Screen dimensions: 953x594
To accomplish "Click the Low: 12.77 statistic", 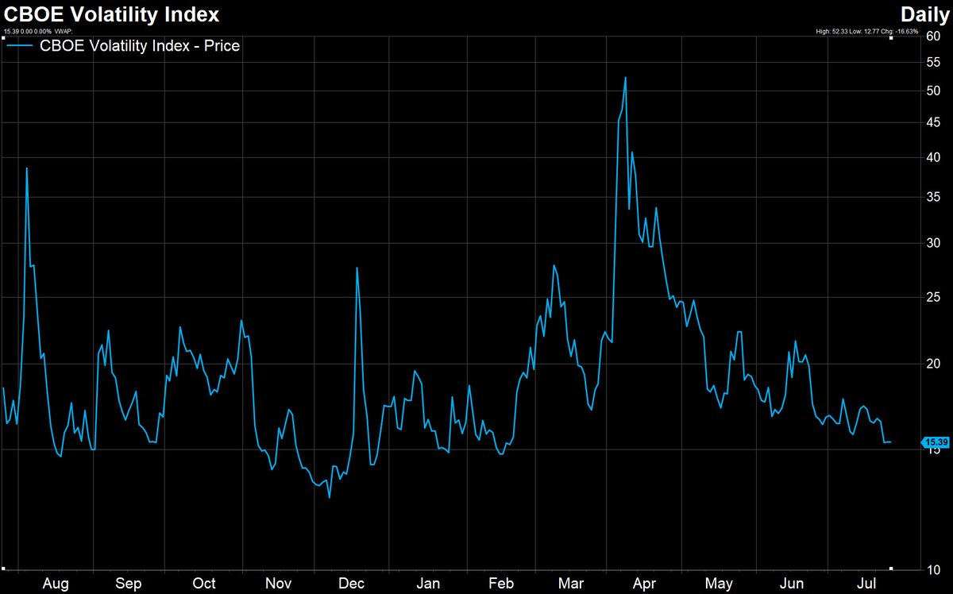I will [864, 32].
